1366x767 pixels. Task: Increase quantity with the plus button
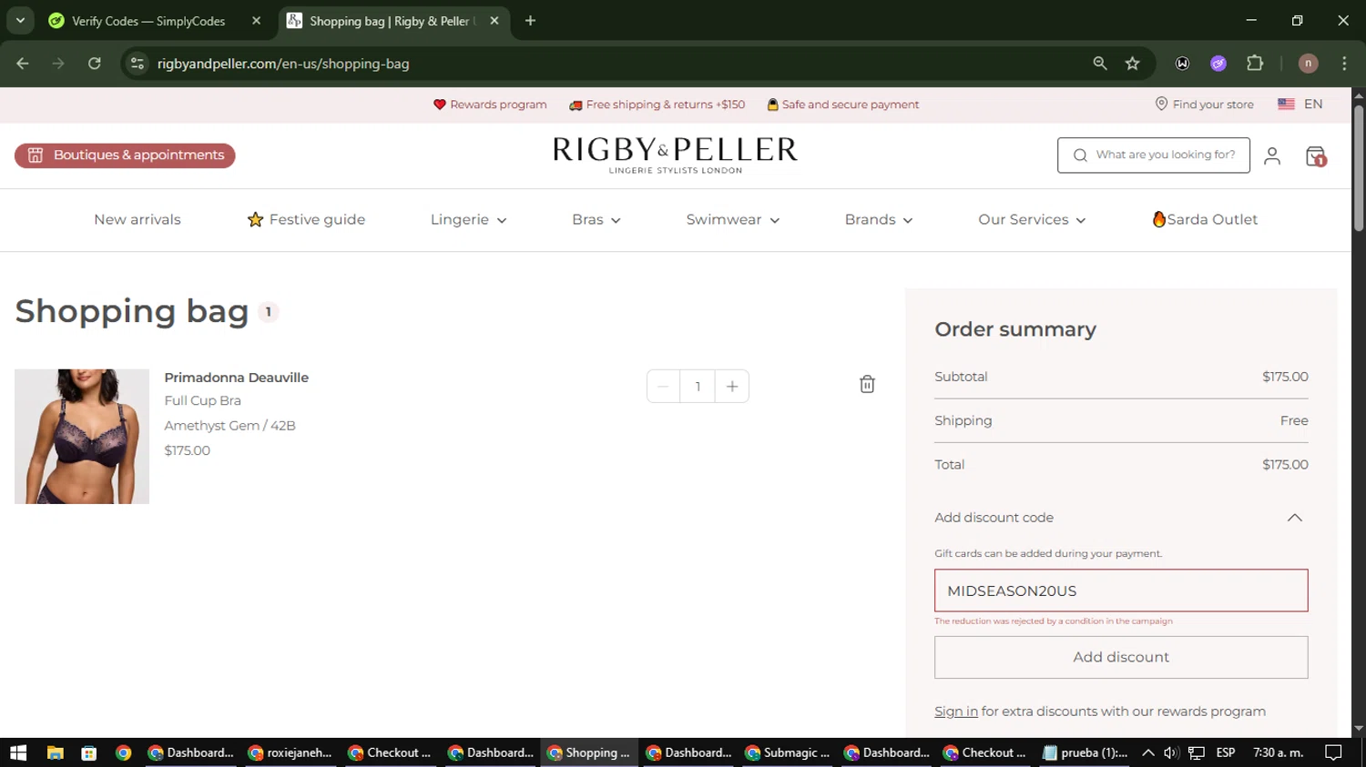(732, 387)
